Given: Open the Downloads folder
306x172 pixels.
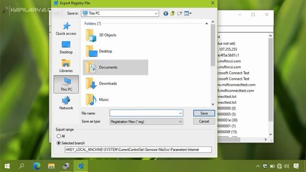Looking at the screenshot, I should click(x=101, y=84).
